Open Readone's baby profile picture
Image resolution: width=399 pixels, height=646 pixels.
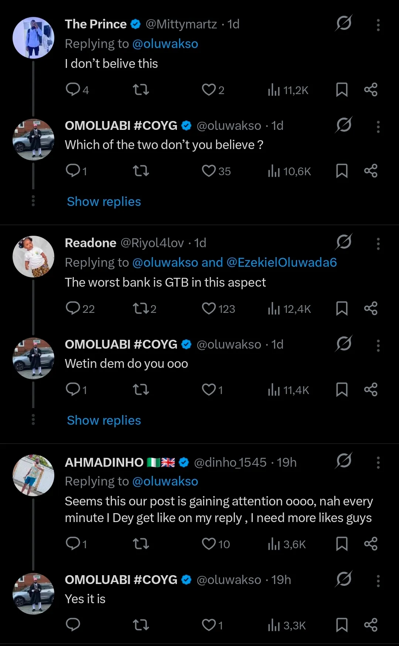tap(33, 256)
